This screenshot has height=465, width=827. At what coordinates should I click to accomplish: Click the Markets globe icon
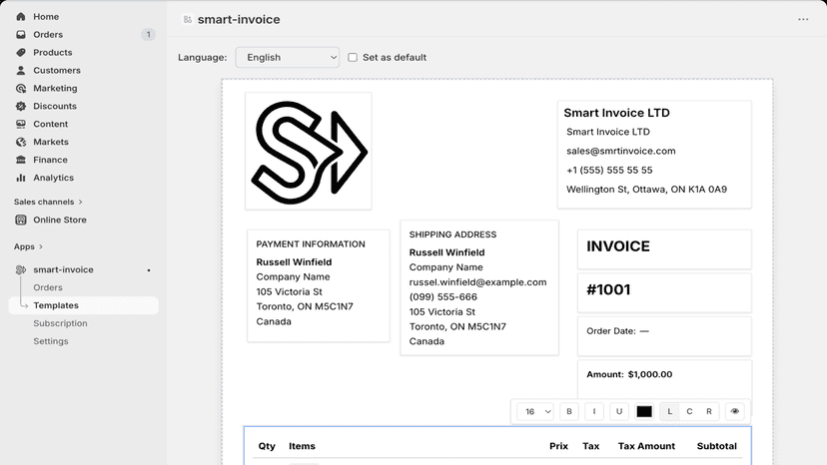[21, 142]
